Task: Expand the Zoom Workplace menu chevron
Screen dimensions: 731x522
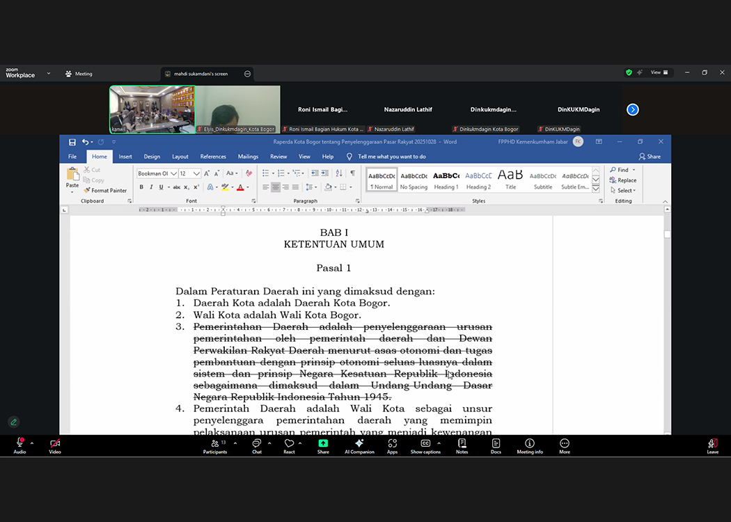Action: click(49, 73)
